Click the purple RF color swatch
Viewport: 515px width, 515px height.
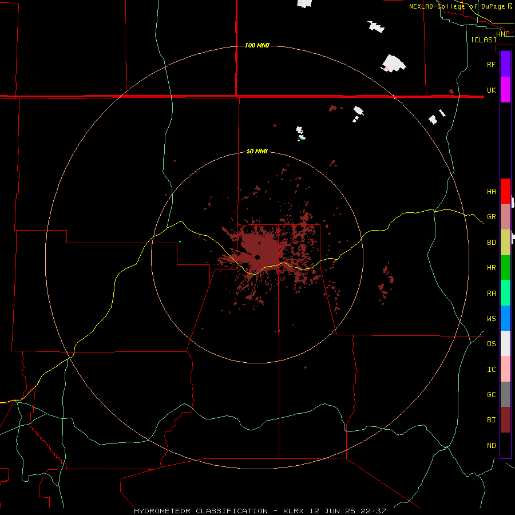click(x=505, y=64)
